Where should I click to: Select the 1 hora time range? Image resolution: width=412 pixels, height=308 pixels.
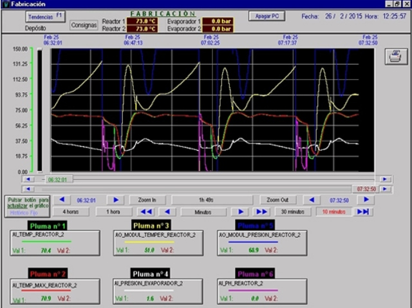click(113, 211)
